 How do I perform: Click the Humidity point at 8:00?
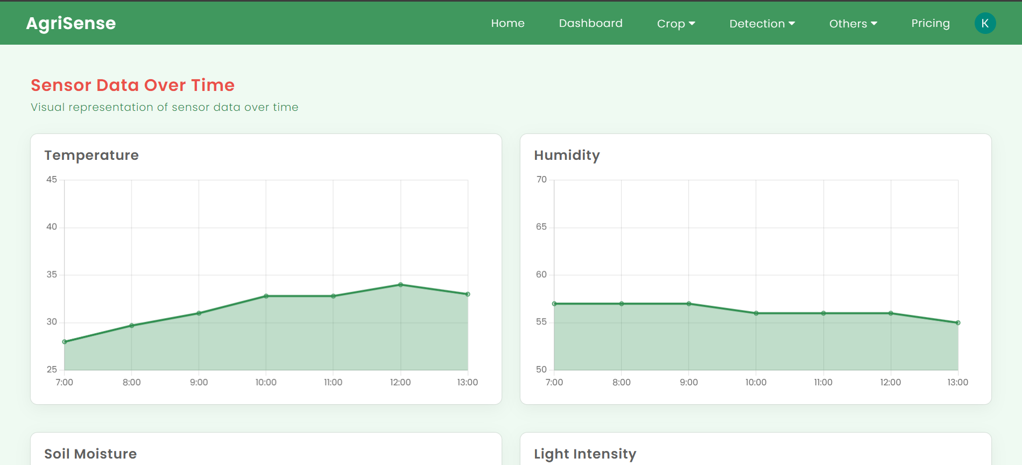pos(622,304)
